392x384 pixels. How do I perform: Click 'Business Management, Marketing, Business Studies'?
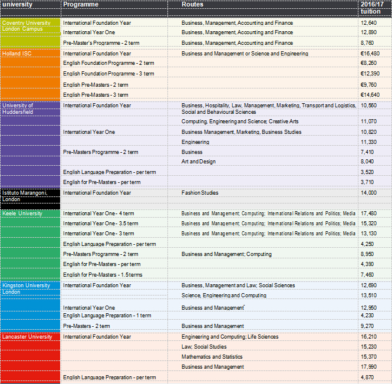tap(241, 132)
